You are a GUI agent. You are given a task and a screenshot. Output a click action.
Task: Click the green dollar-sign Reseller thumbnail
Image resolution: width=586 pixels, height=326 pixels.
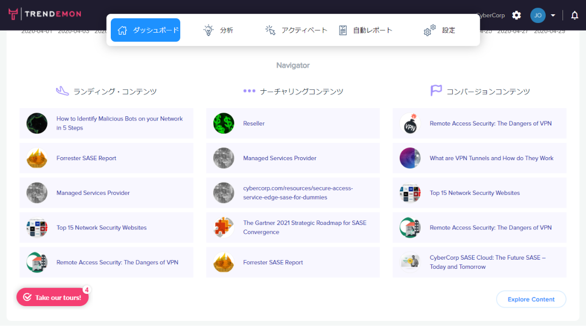tap(224, 123)
